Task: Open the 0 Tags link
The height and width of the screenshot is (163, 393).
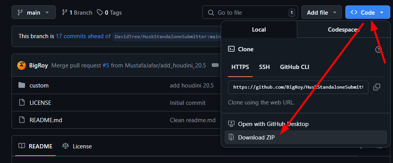Action: tap(109, 13)
